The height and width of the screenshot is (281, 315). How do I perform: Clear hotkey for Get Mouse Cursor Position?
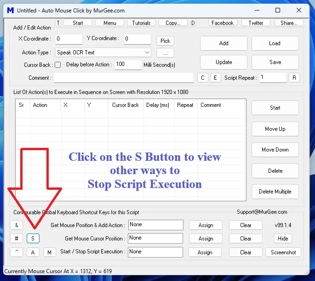(x=246, y=239)
